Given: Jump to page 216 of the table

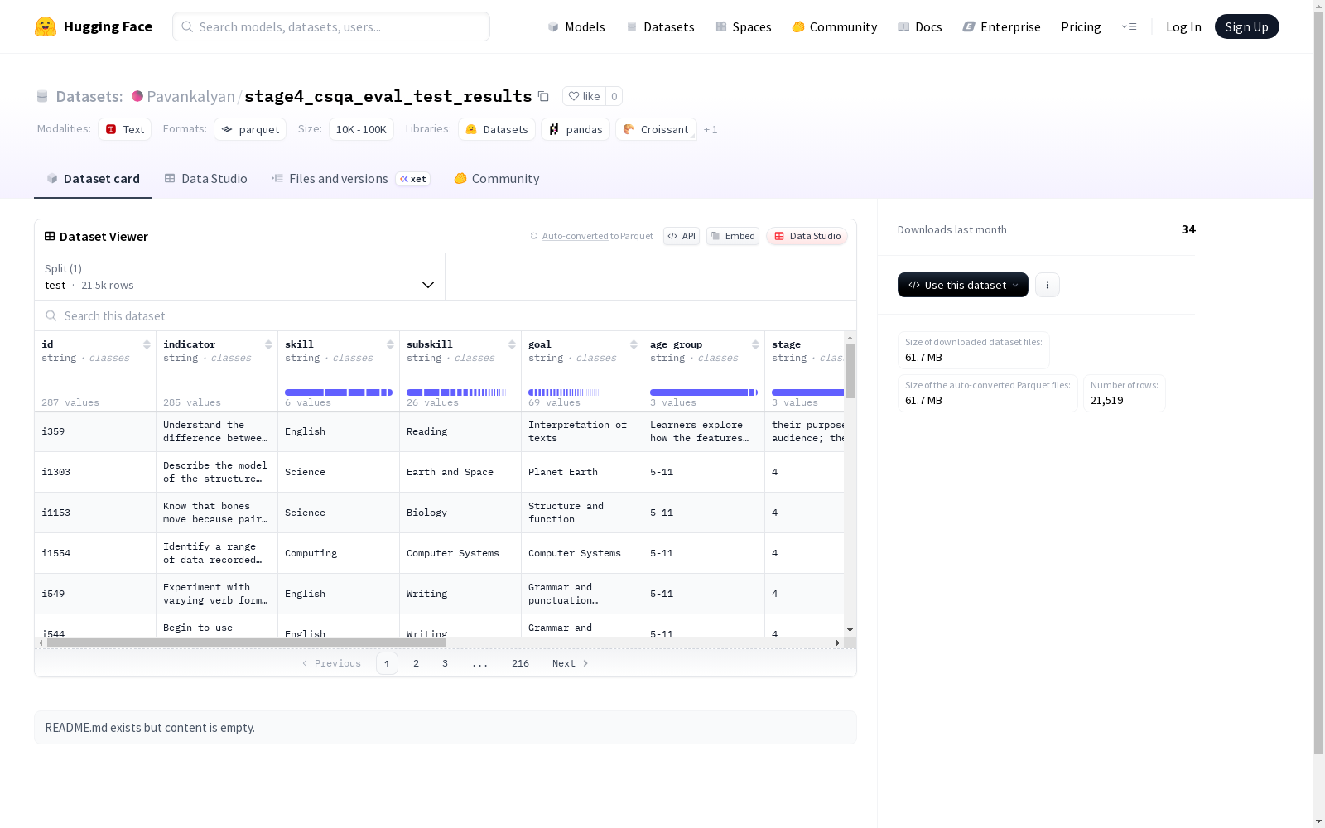Looking at the screenshot, I should tap(520, 663).
